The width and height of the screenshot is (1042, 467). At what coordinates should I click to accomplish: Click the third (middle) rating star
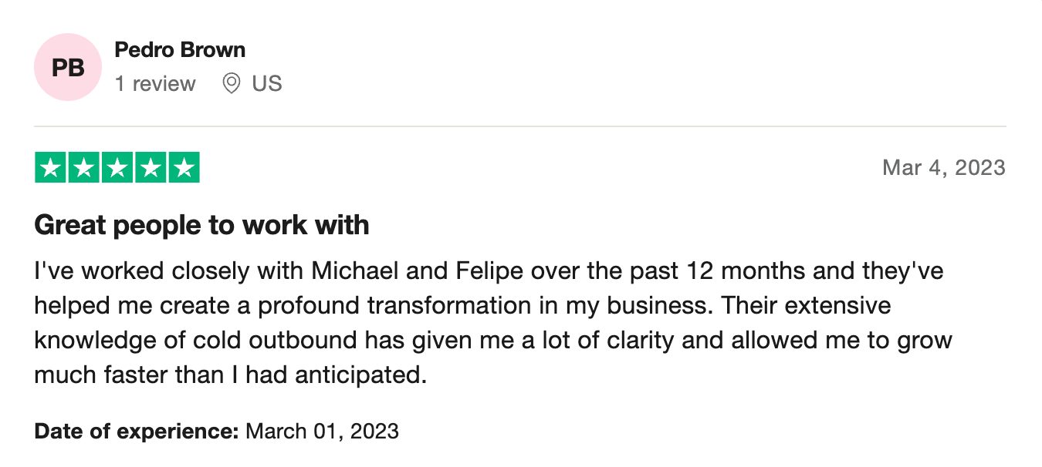tap(117, 168)
